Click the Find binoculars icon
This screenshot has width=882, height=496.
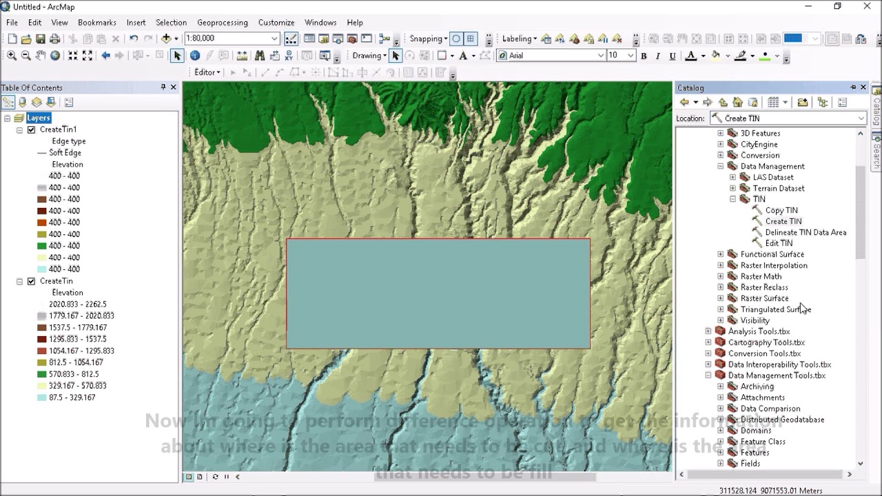coord(260,56)
